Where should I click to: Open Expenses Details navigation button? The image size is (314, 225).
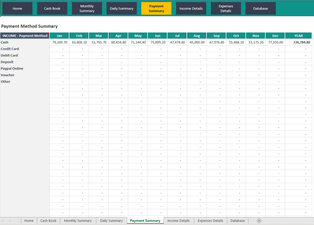(226, 8)
